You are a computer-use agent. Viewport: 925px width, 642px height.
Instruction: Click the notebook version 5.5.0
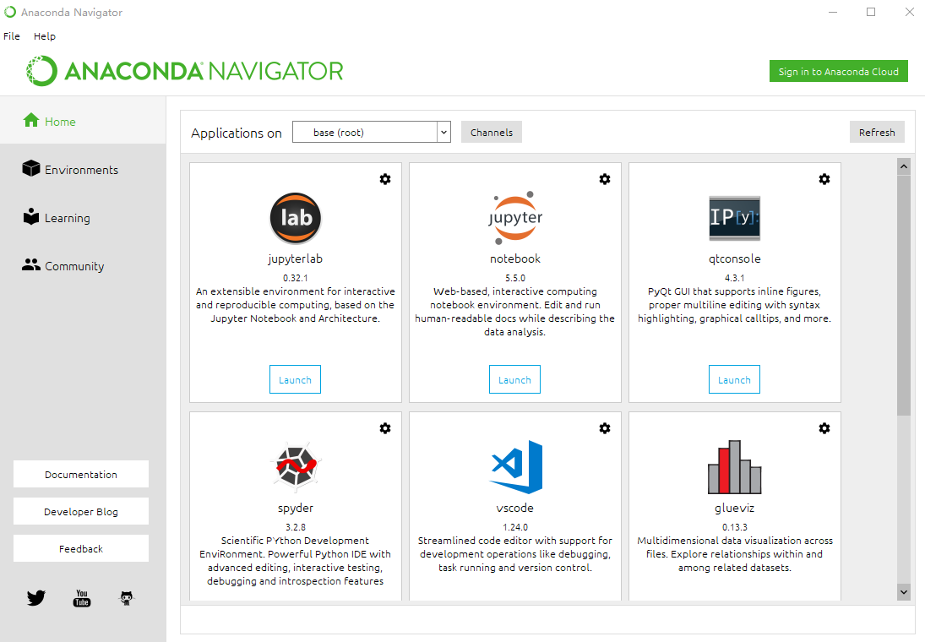click(515, 278)
